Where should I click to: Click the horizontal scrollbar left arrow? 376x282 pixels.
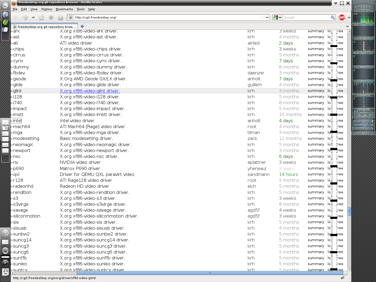(x=13, y=273)
